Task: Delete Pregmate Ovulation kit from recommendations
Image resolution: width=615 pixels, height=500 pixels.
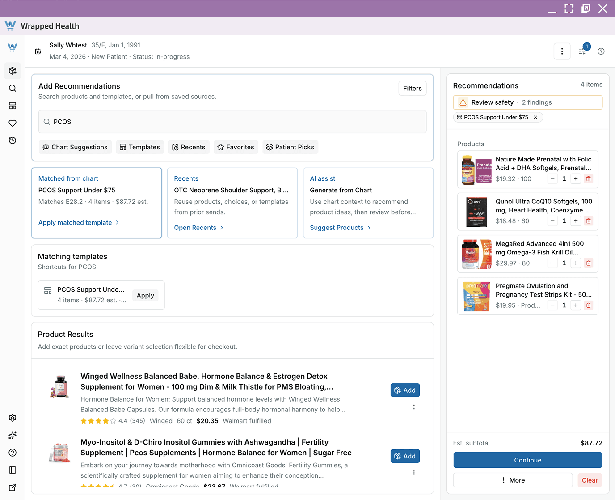Action: pyautogui.click(x=589, y=305)
